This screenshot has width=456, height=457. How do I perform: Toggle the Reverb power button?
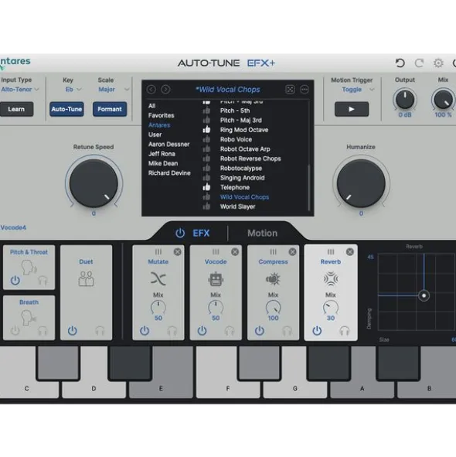[x=317, y=331]
